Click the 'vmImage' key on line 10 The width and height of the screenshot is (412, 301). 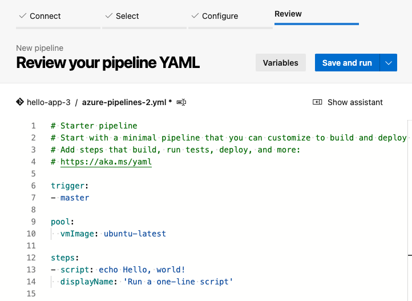pos(77,234)
